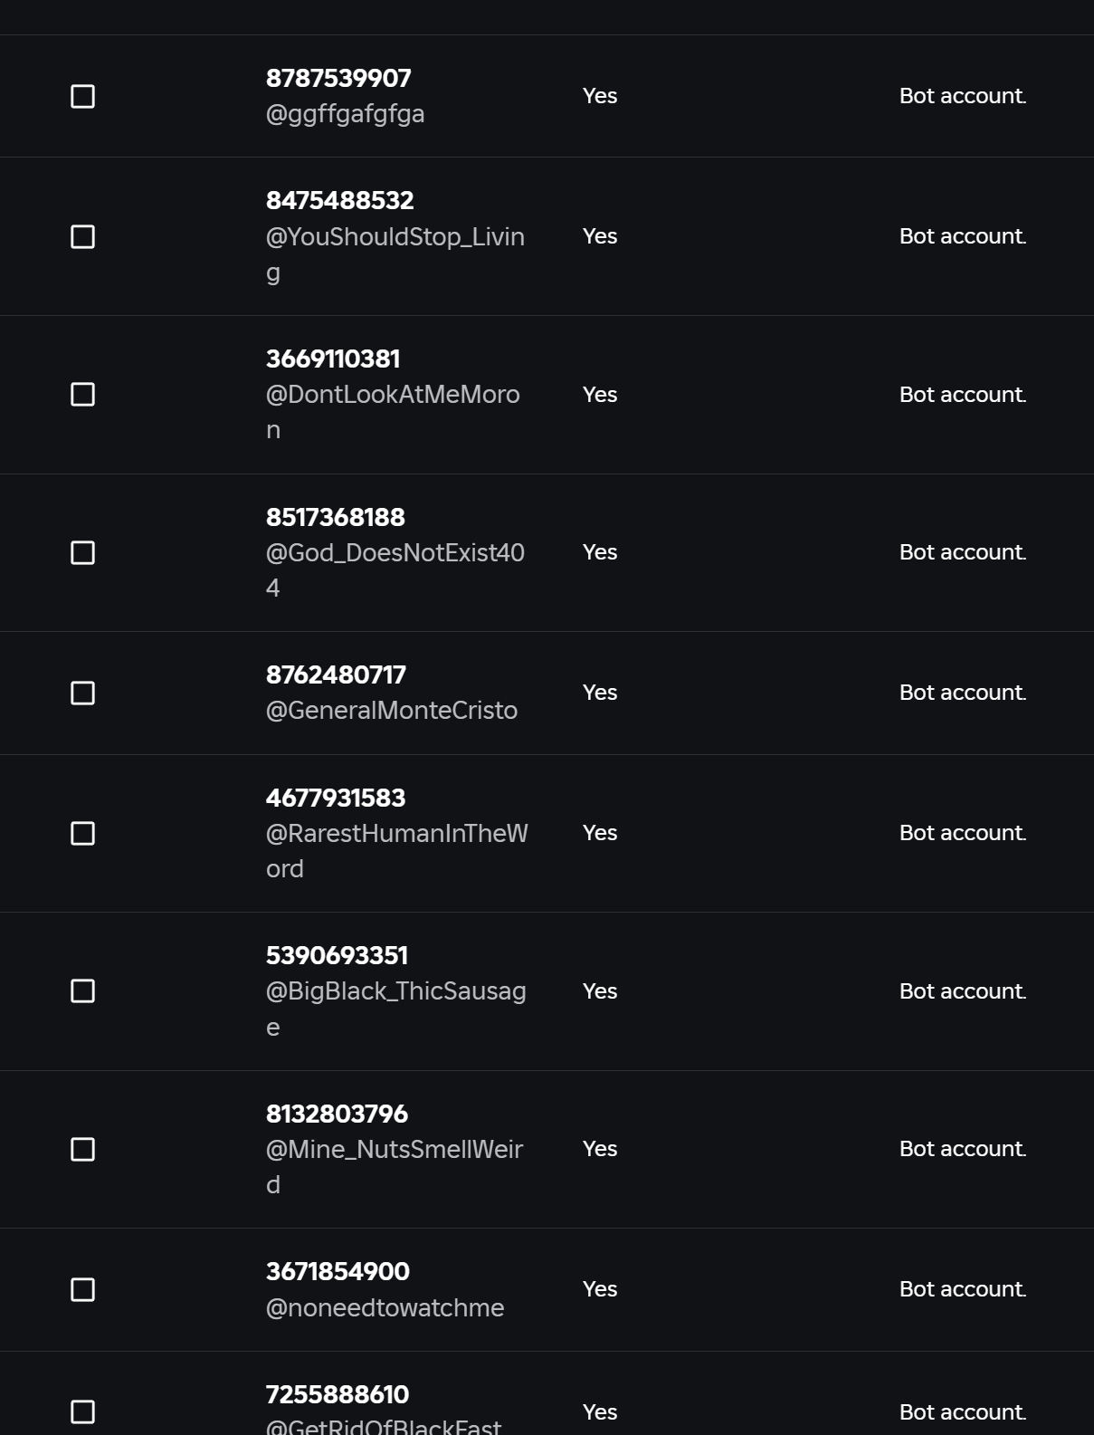Toggle the checkbox for @GeneralMonteCristo
Image resolution: width=1094 pixels, height=1435 pixels.
point(82,693)
